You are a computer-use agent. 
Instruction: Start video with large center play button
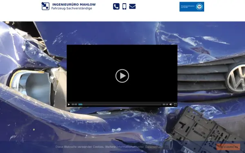click(x=122, y=76)
